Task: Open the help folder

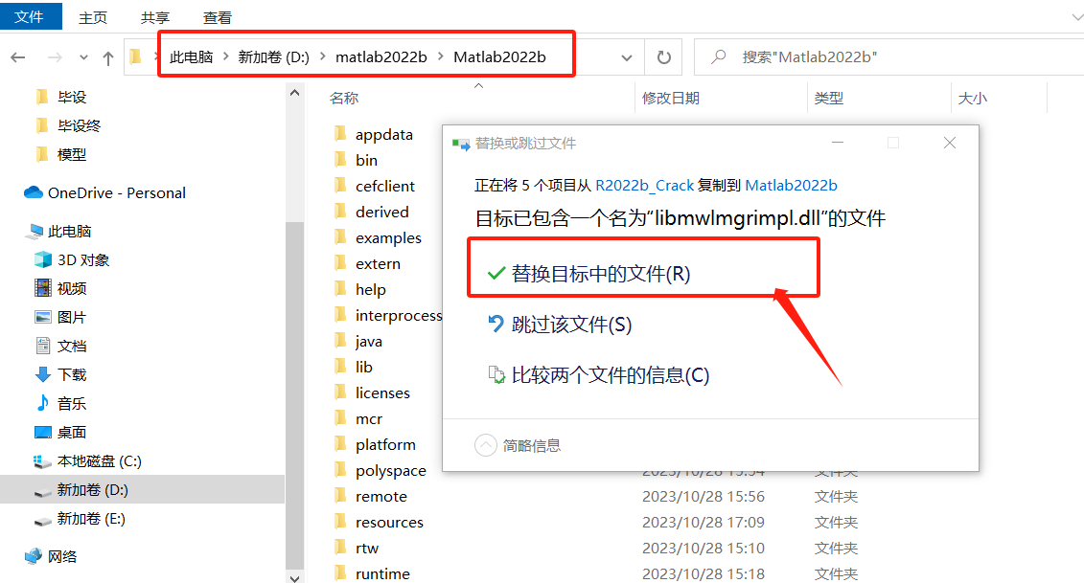Action: pyautogui.click(x=370, y=288)
